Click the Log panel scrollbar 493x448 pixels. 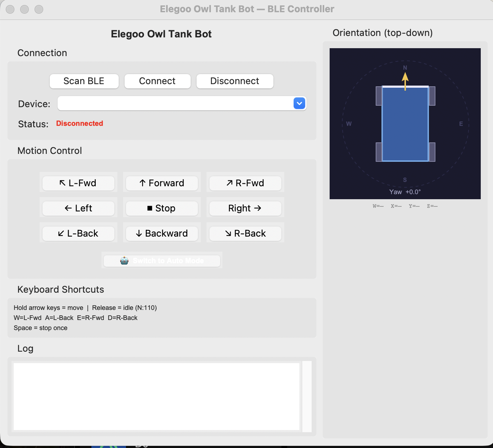pyautogui.click(x=307, y=396)
